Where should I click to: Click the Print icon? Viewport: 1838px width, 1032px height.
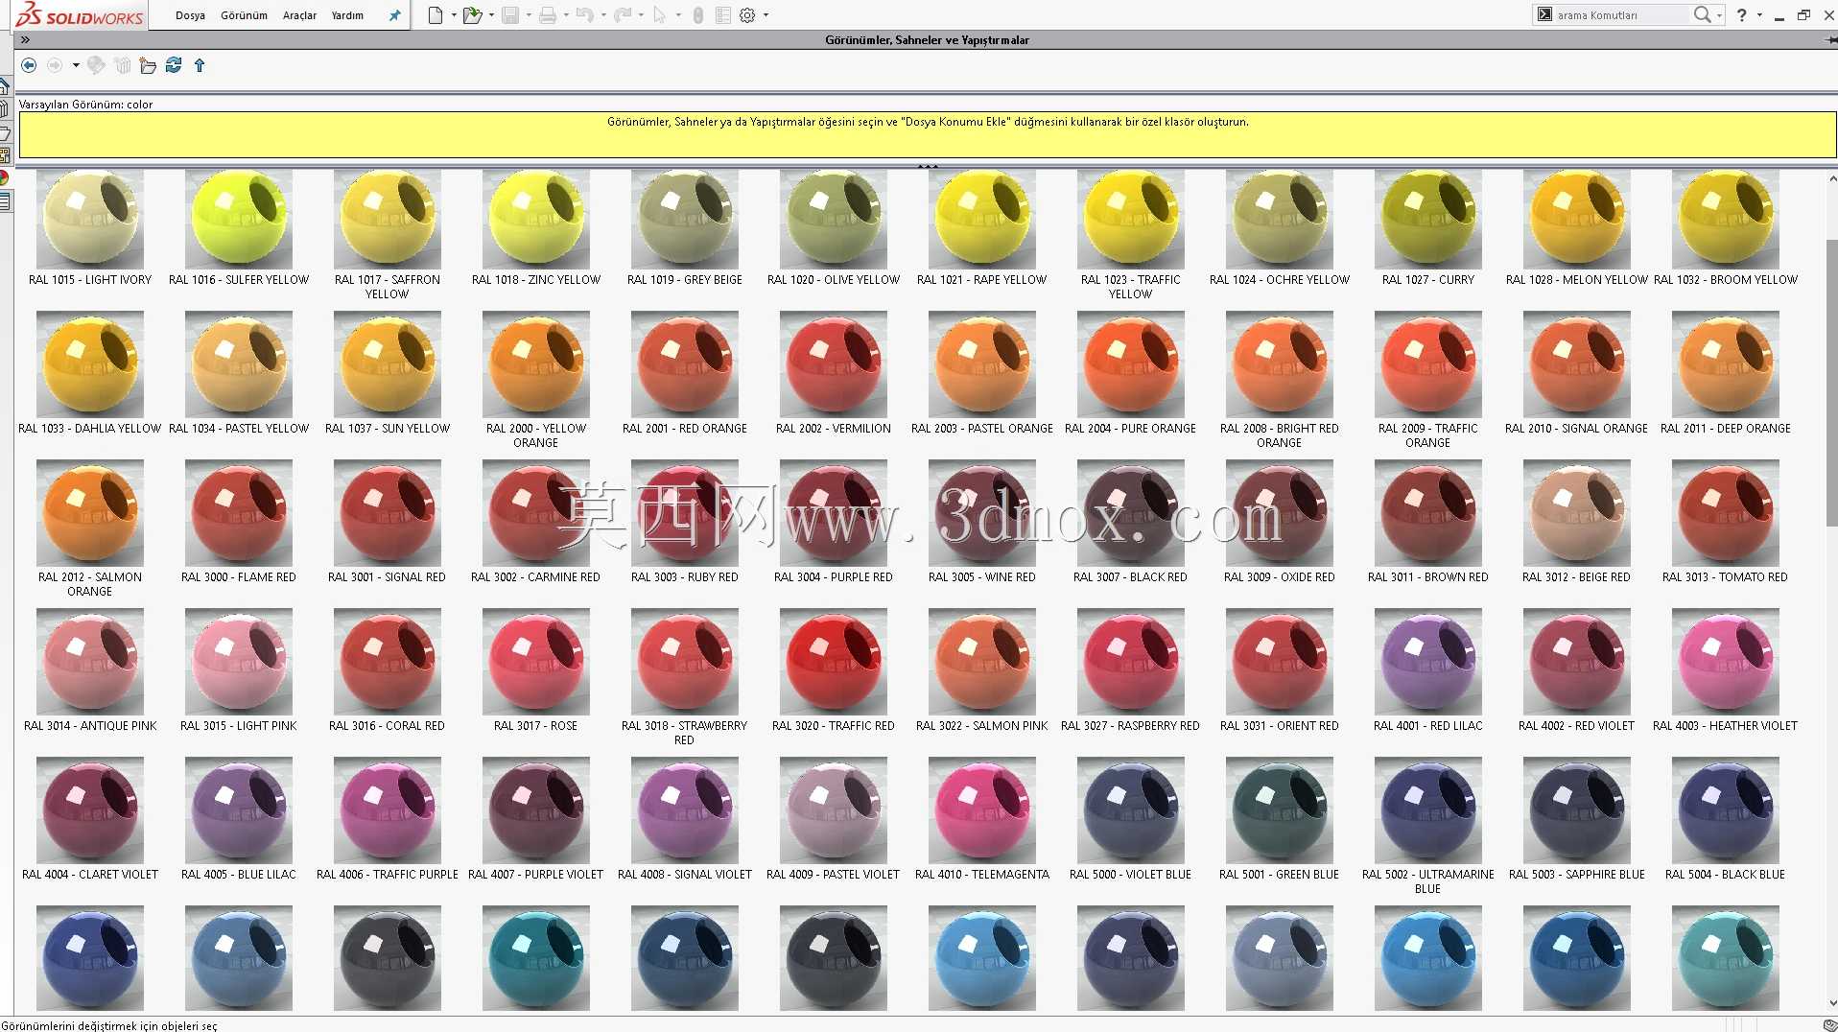(548, 15)
